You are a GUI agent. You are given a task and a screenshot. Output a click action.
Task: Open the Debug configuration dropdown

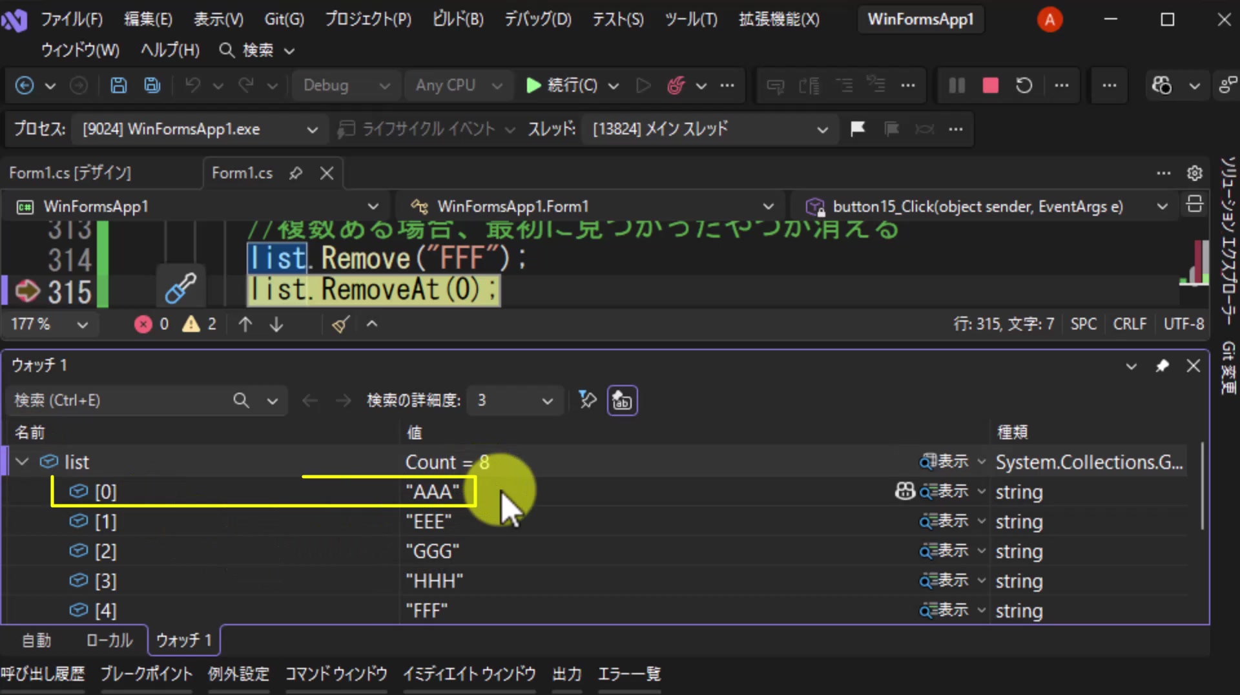(x=346, y=85)
